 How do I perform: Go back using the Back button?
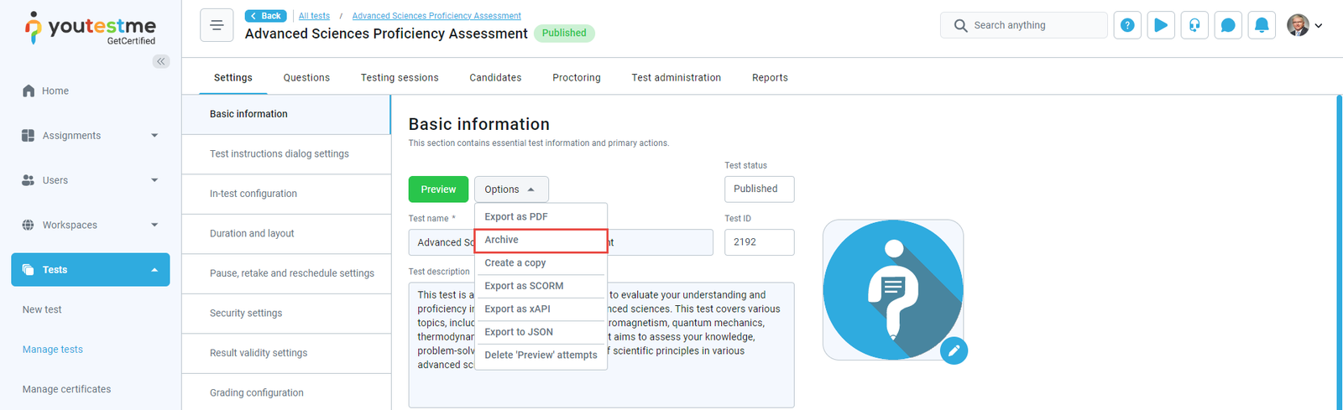[x=265, y=16]
